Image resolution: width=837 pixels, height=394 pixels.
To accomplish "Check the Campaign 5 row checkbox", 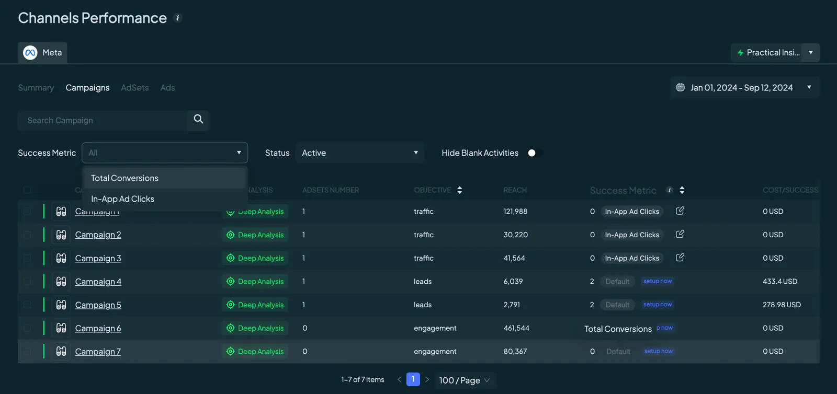I will 27,305.
